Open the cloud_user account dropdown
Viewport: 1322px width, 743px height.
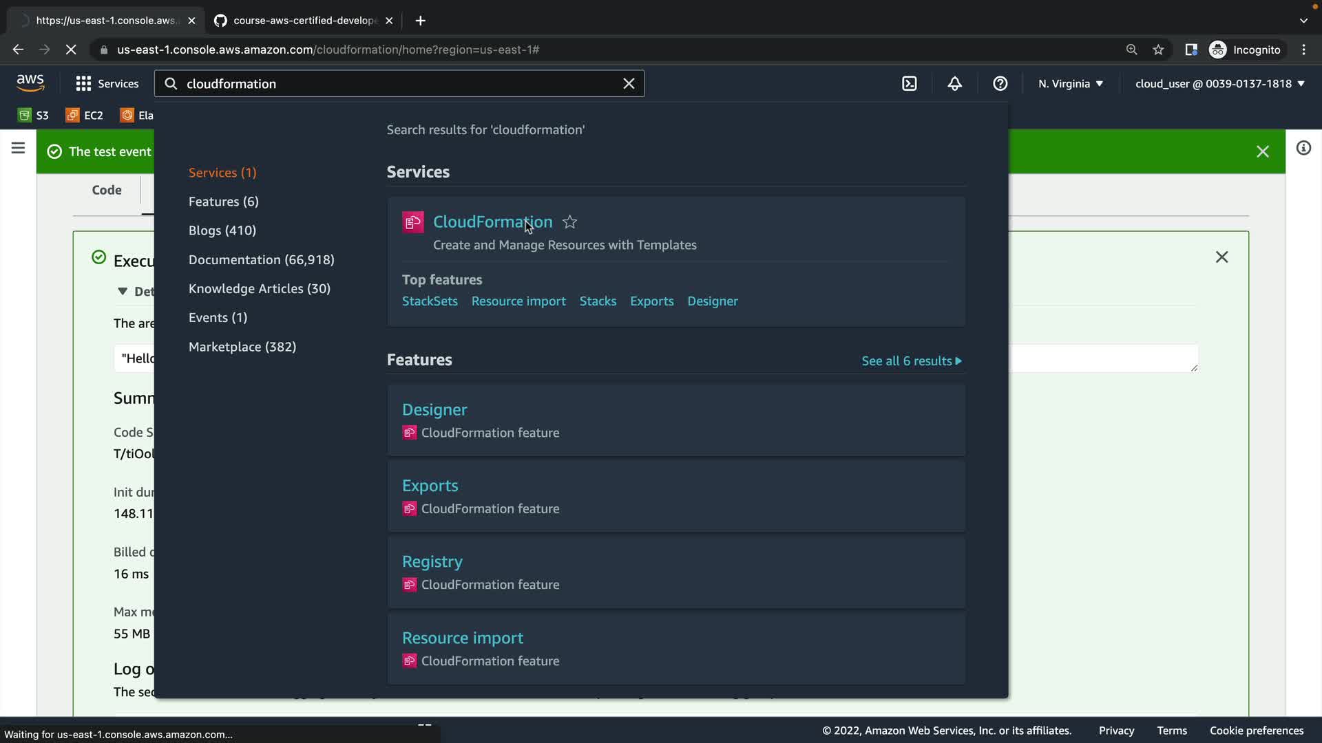point(1219,83)
